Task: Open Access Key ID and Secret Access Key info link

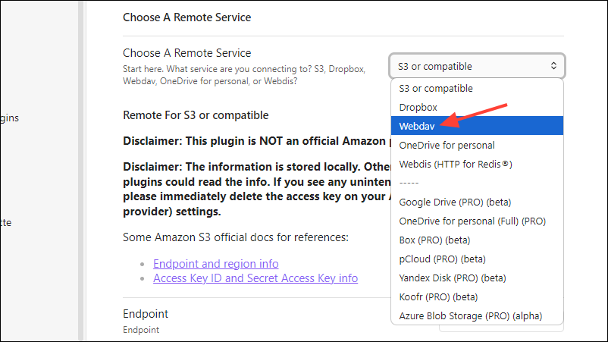Action: pyautogui.click(x=255, y=278)
